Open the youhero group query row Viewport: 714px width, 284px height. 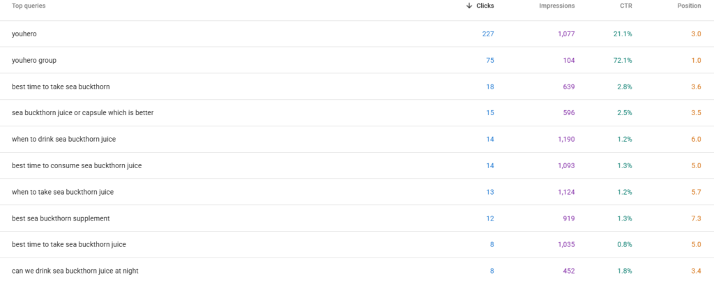click(x=357, y=60)
